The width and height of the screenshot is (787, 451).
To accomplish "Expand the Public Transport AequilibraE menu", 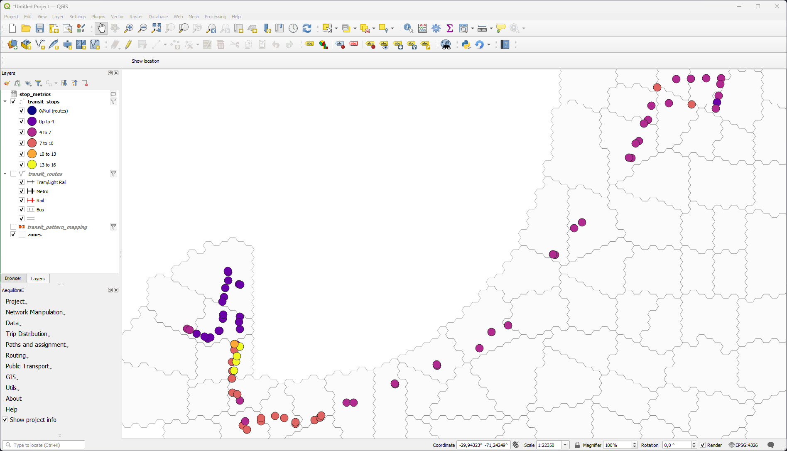I will [x=28, y=366].
